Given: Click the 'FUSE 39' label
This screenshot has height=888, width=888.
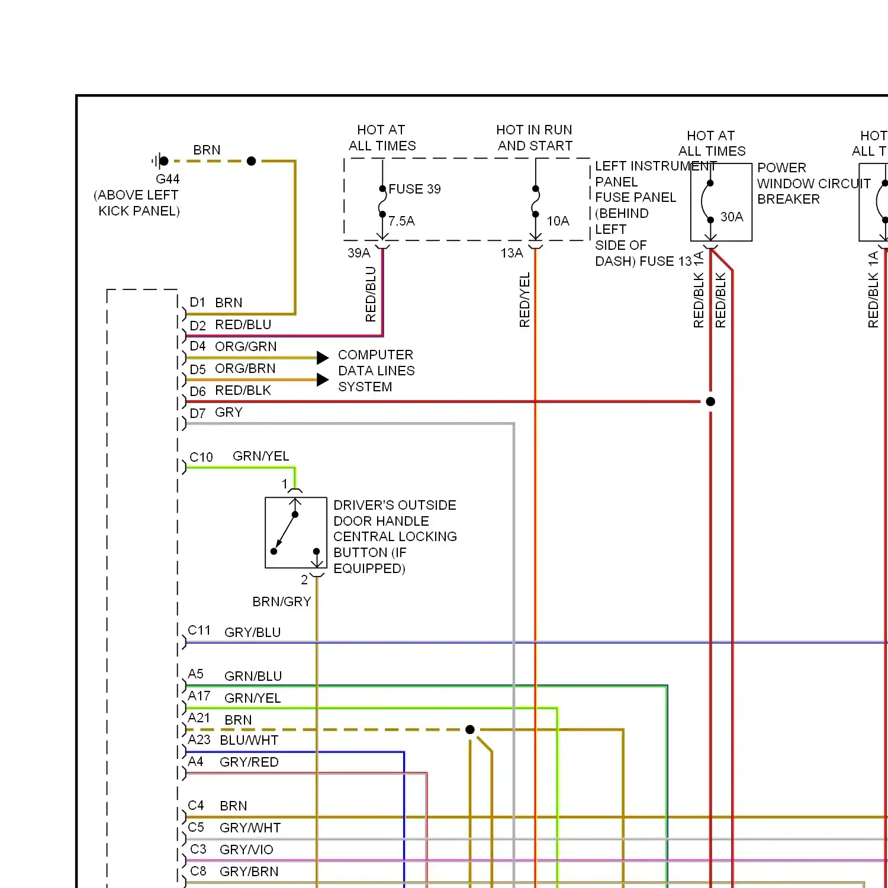Looking at the screenshot, I should [414, 189].
